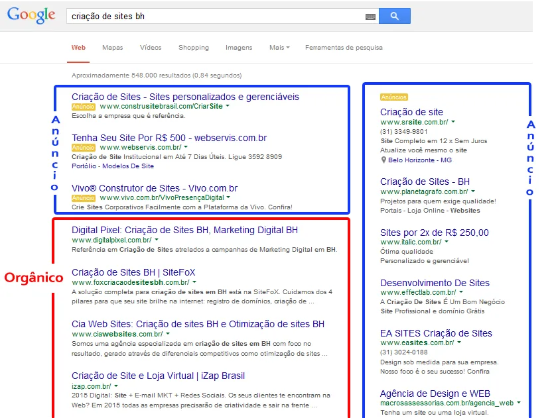Click inside the search field with 'criação de sites bh'

pos(212,17)
